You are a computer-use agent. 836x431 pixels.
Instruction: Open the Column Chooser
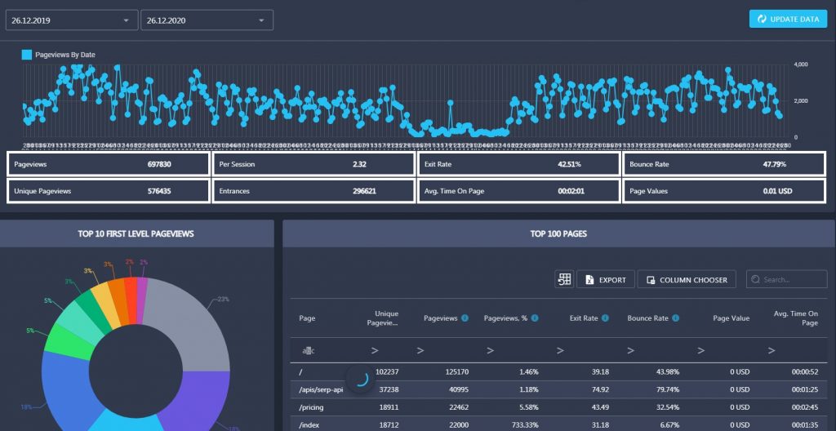(x=687, y=279)
